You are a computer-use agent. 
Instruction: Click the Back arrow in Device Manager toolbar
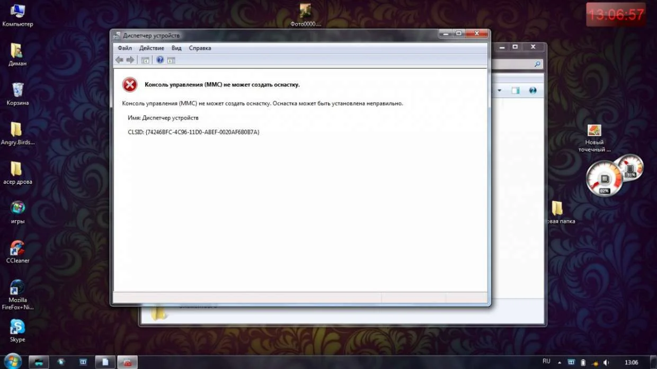pos(120,60)
